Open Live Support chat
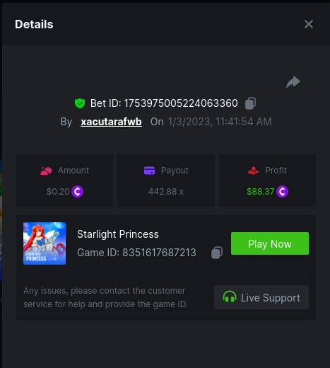330x368 pixels. 261,297
